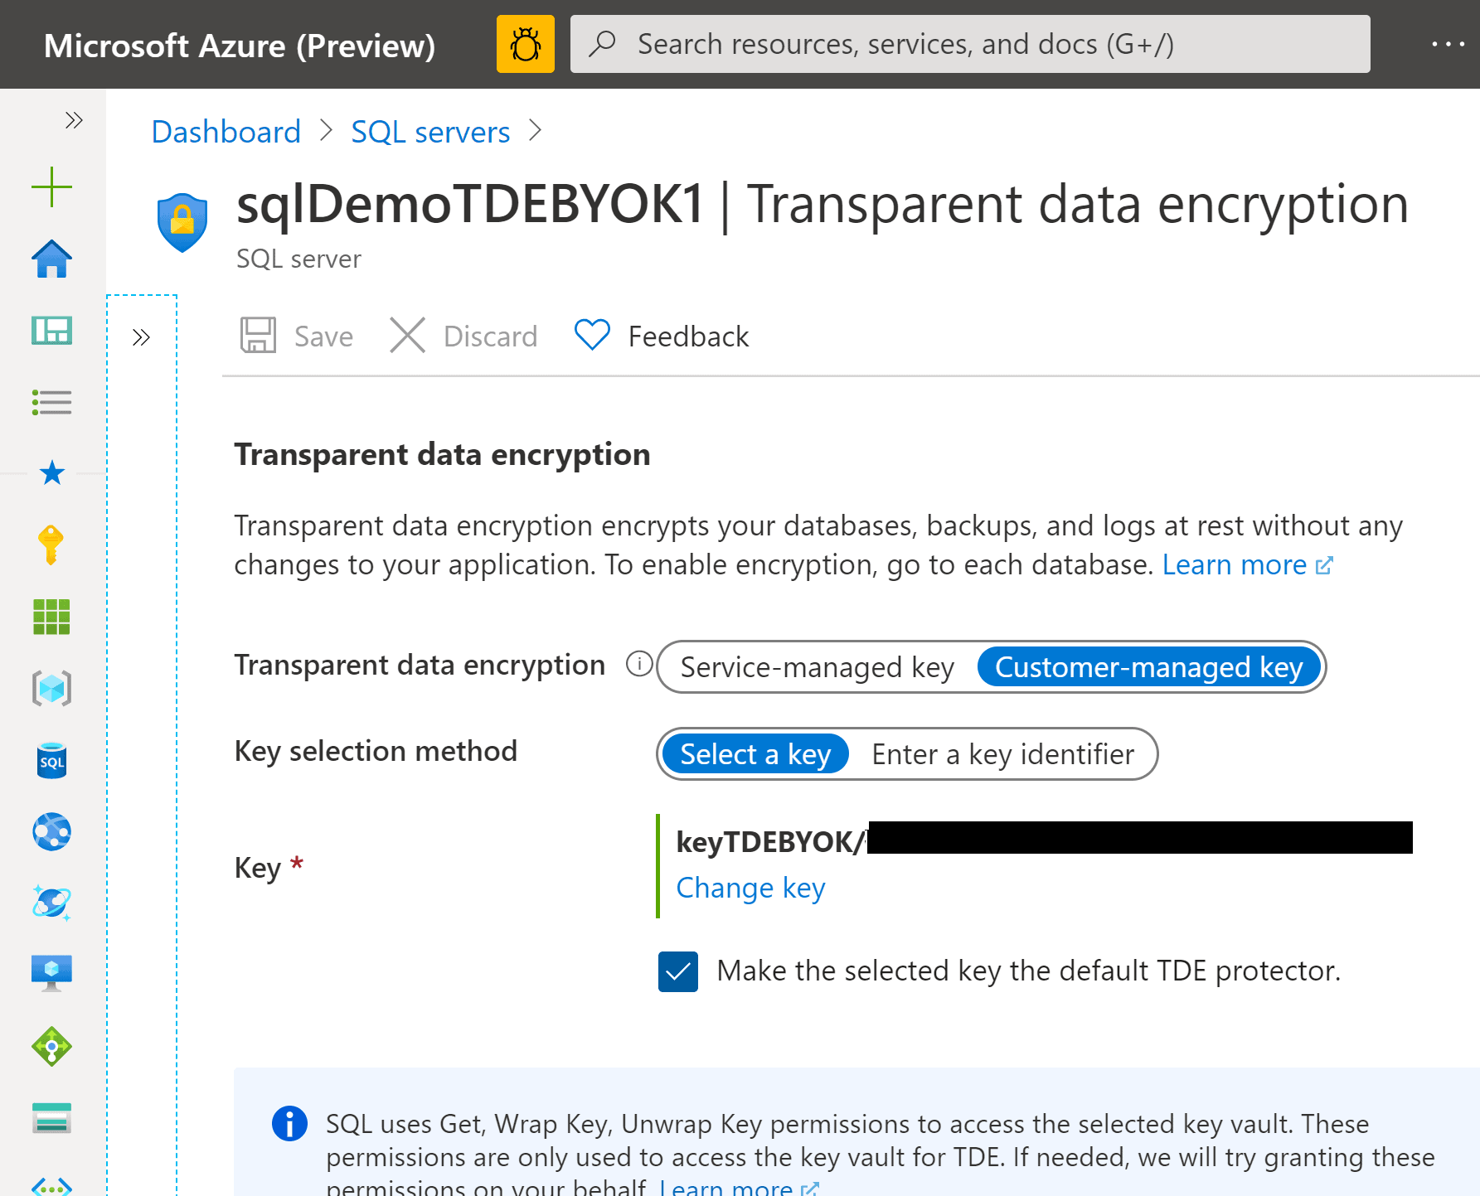Screen dimensions: 1480x1196
Task: Open the SQL databases sidebar icon
Action: click(x=51, y=761)
